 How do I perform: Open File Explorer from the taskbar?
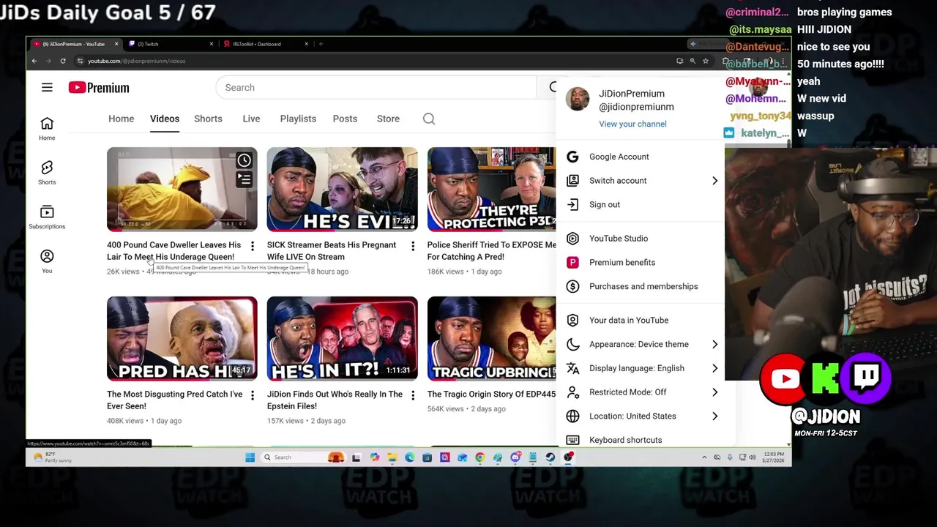tap(392, 457)
